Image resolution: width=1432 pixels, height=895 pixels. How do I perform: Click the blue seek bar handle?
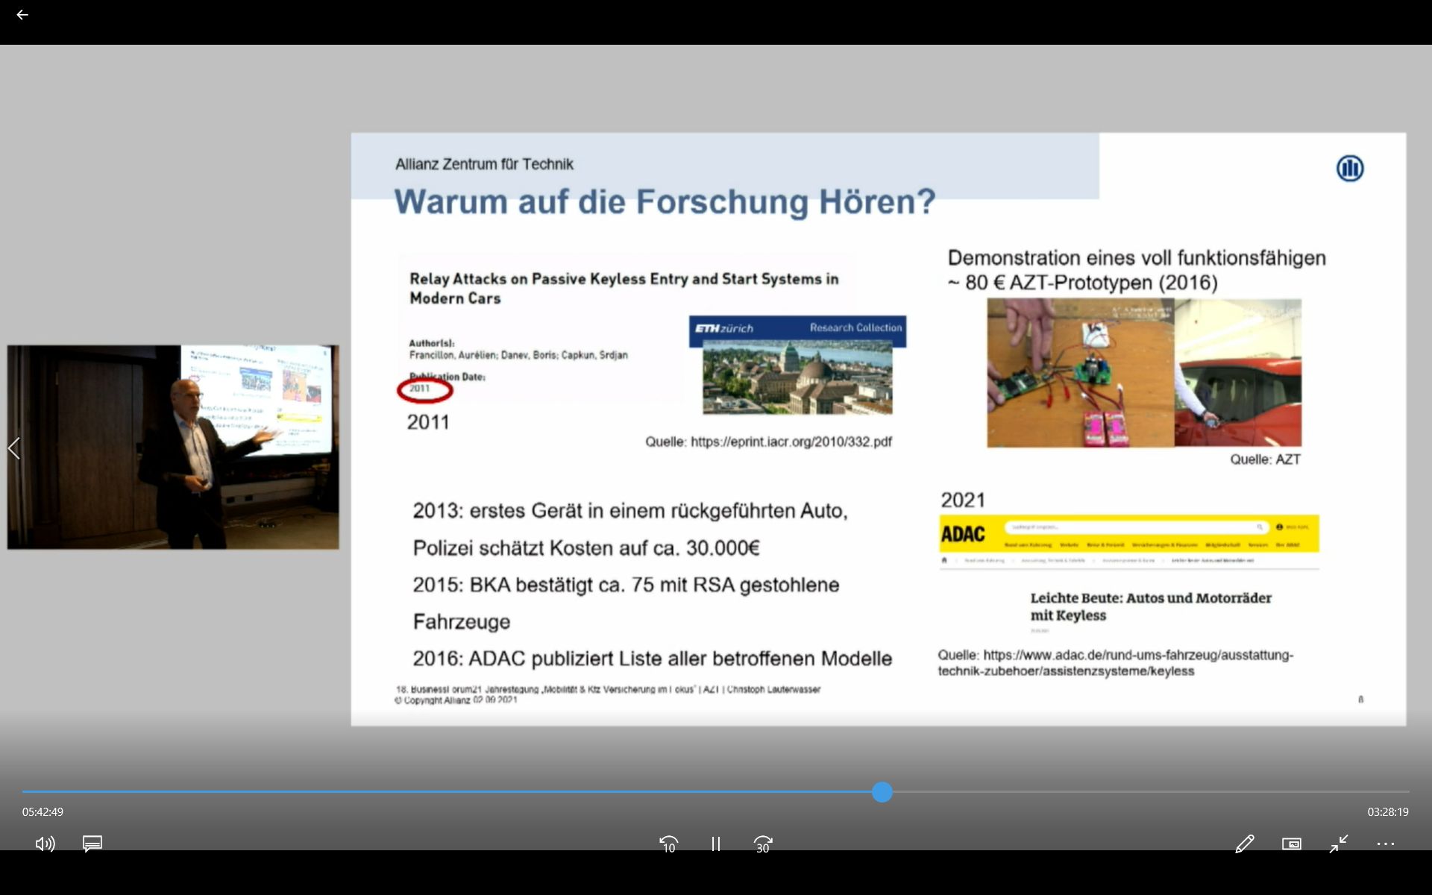[x=882, y=792]
